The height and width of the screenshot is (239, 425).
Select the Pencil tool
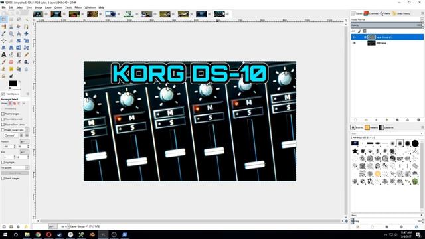click(x=27, y=54)
